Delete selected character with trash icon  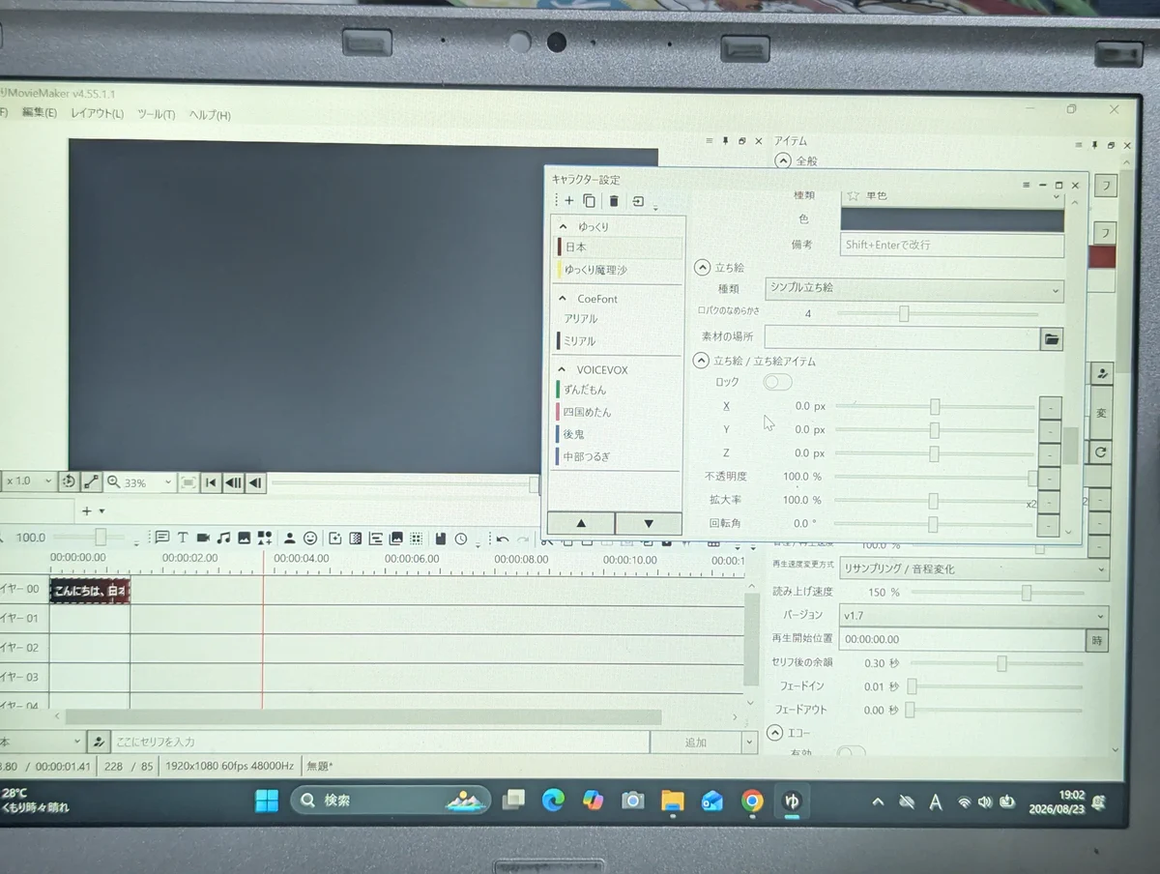click(614, 201)
